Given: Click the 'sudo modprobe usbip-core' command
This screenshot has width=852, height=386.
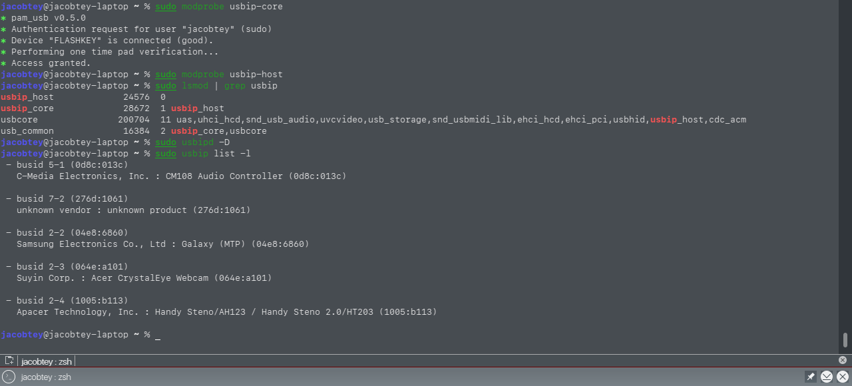Looking at the screenshot, I should [x=219, y=7].
